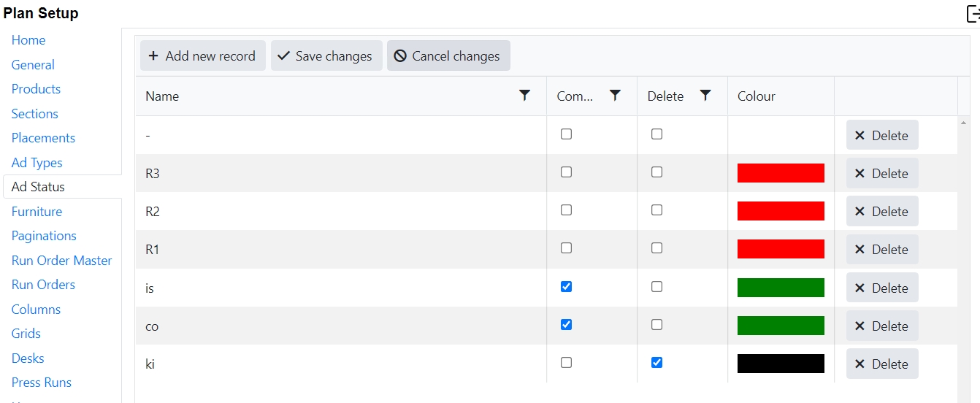Click the filter icon in Name column
Viewport: 980px width, 403px height.
[x=524, y=96]
